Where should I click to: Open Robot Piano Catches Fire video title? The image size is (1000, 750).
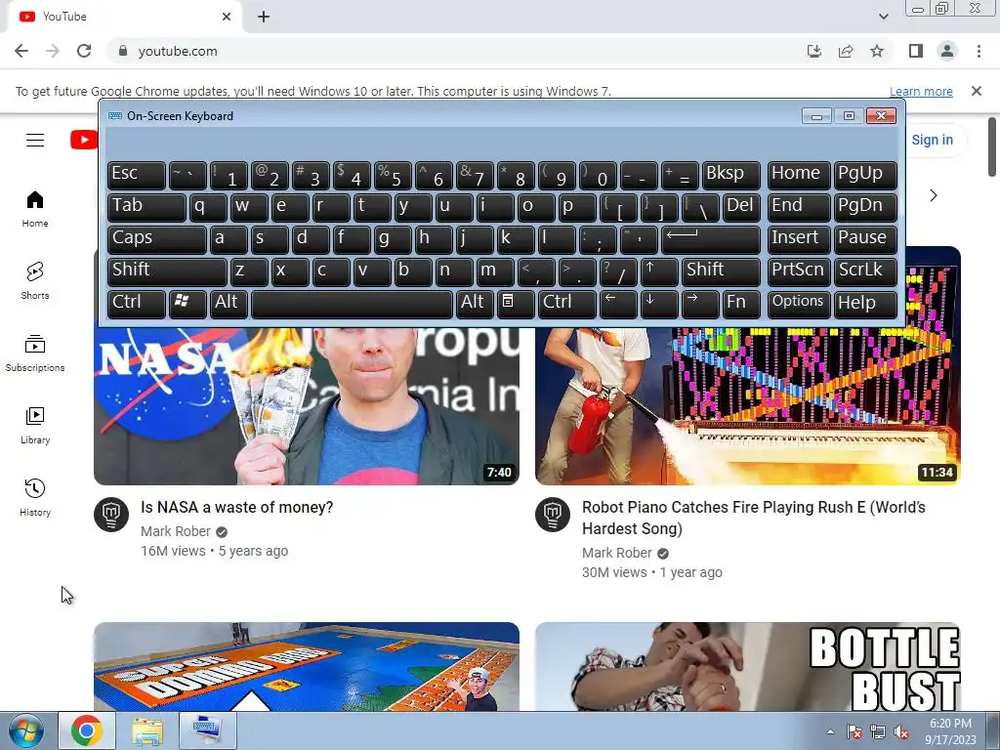[x=753, y=518]
